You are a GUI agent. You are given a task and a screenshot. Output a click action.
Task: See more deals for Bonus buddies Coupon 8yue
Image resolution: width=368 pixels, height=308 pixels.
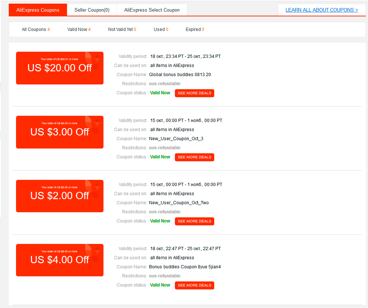tap(195, 285)
